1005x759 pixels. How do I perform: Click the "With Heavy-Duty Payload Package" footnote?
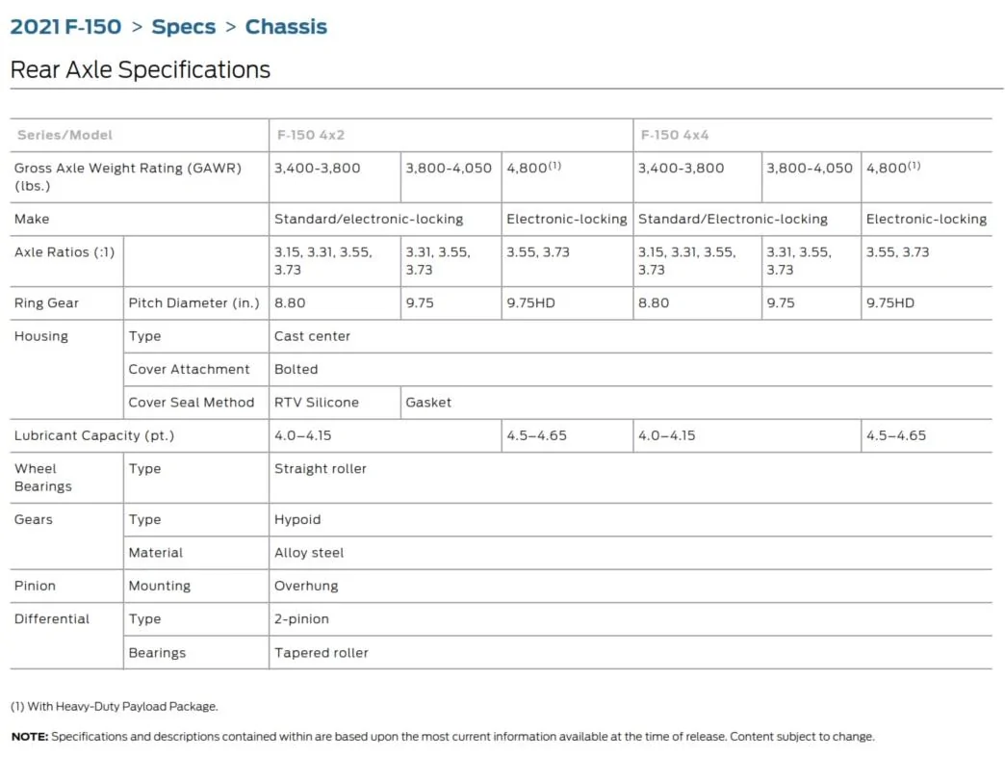coord(115,707)
